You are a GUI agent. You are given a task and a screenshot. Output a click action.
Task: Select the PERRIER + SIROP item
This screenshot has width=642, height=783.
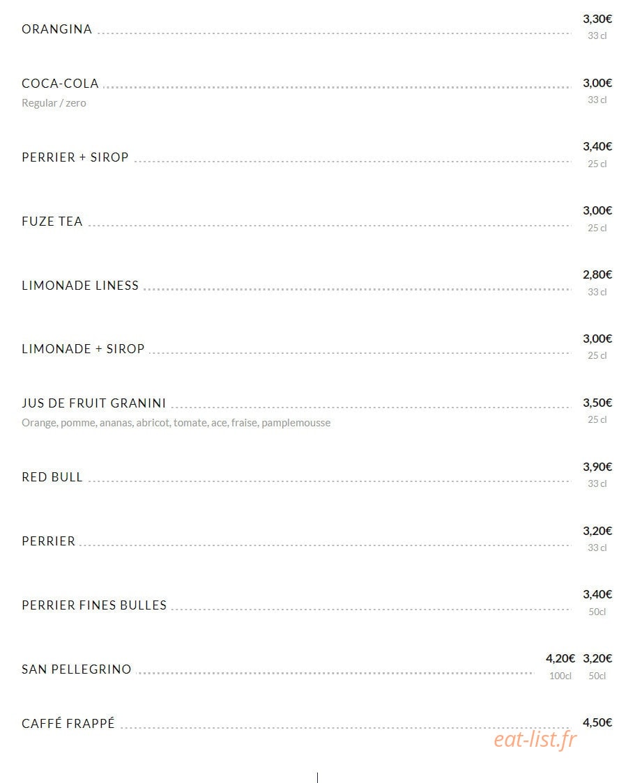pyautogui.click(x=75, y=157)
